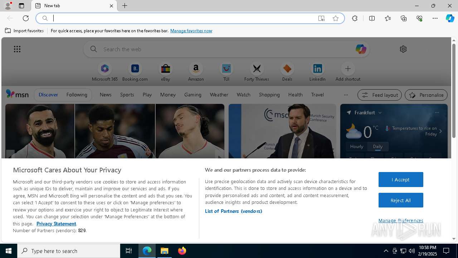Click the msn logo
This screenshot has width=458, height=258.
coord(17,94)
